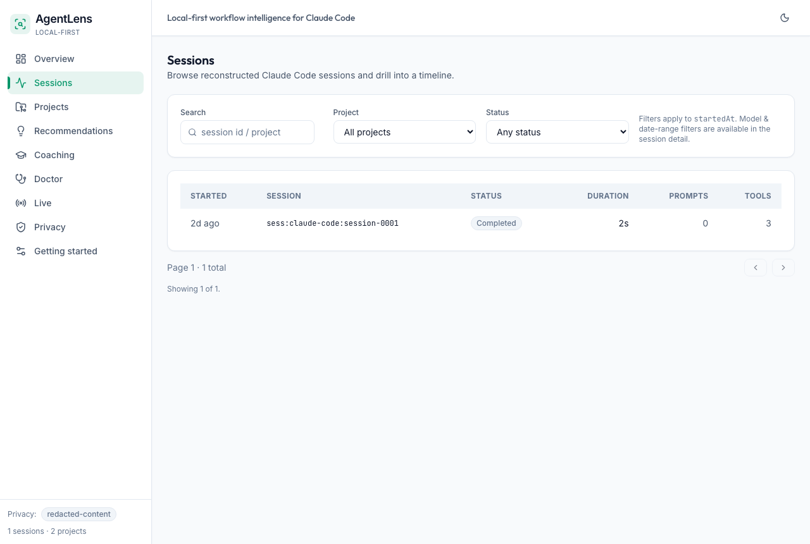Click the redacted-content privacy badge

point(78,514)
